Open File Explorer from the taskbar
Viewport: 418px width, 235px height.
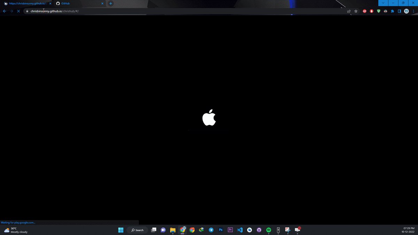[x=173, y=230]
